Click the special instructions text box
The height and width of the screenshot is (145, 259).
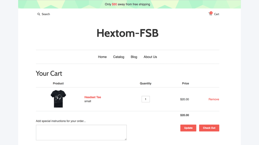click(81, 132)
